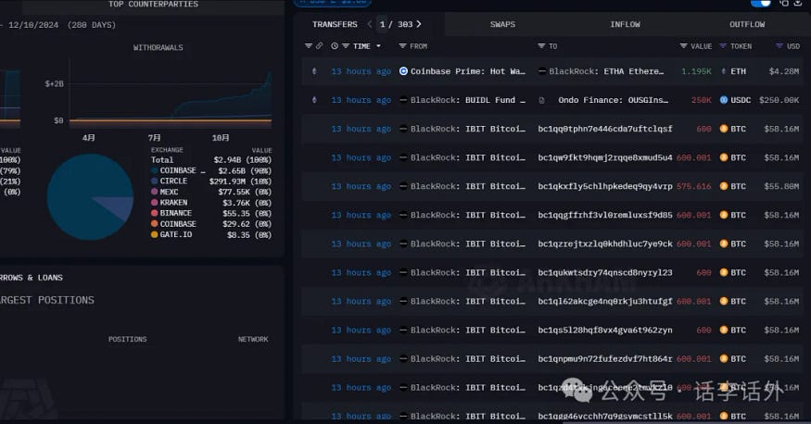Click the Ethereum chain icon on Coinbase Prime row

tap(314, 71)
